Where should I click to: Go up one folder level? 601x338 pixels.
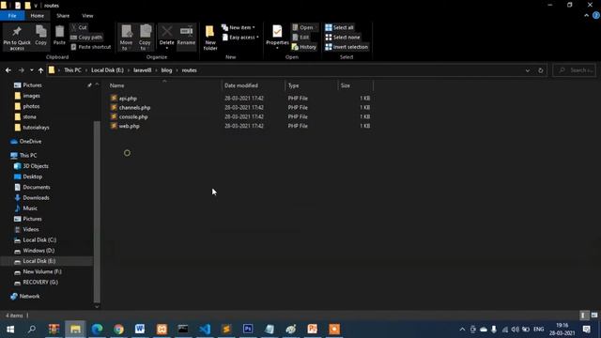(40, 70)
